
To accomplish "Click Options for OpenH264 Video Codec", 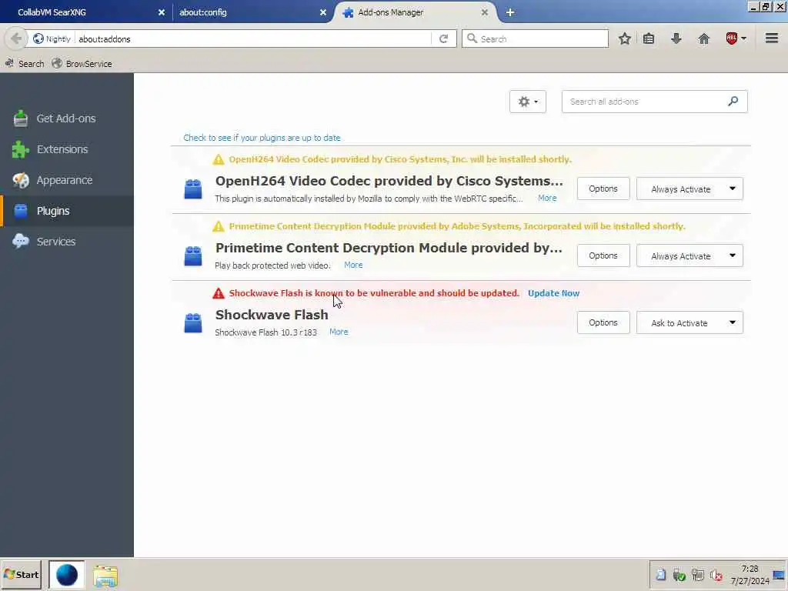I will 603,189.
